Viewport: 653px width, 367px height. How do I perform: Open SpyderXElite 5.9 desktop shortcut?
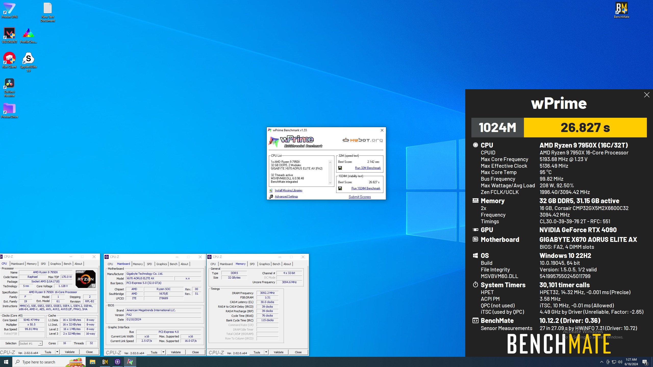(28, 62)
